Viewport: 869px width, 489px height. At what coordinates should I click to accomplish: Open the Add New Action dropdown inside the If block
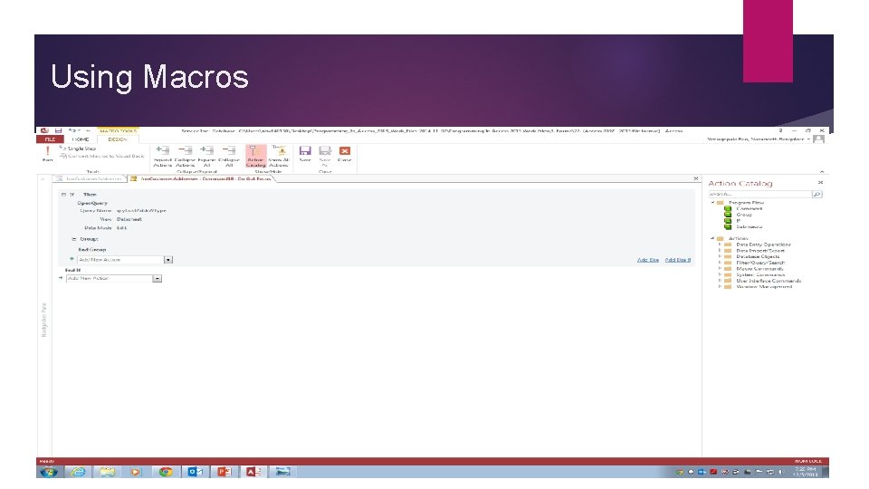[x=168, y=260]
